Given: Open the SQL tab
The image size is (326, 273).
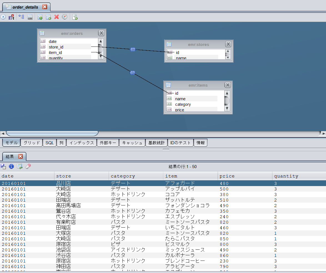Looking at the screenshot, I should (49, 143).
